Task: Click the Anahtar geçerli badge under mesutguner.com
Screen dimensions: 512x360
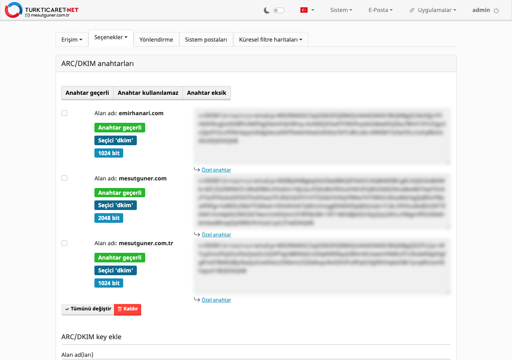Action: coord(120,193)
